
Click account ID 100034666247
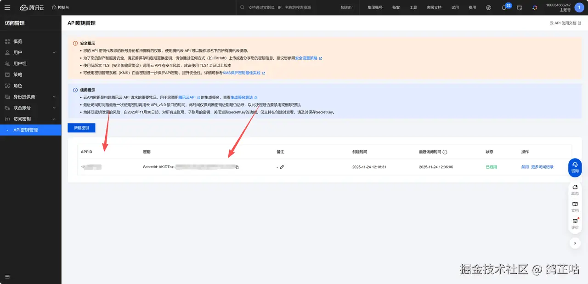pos(558,5)
